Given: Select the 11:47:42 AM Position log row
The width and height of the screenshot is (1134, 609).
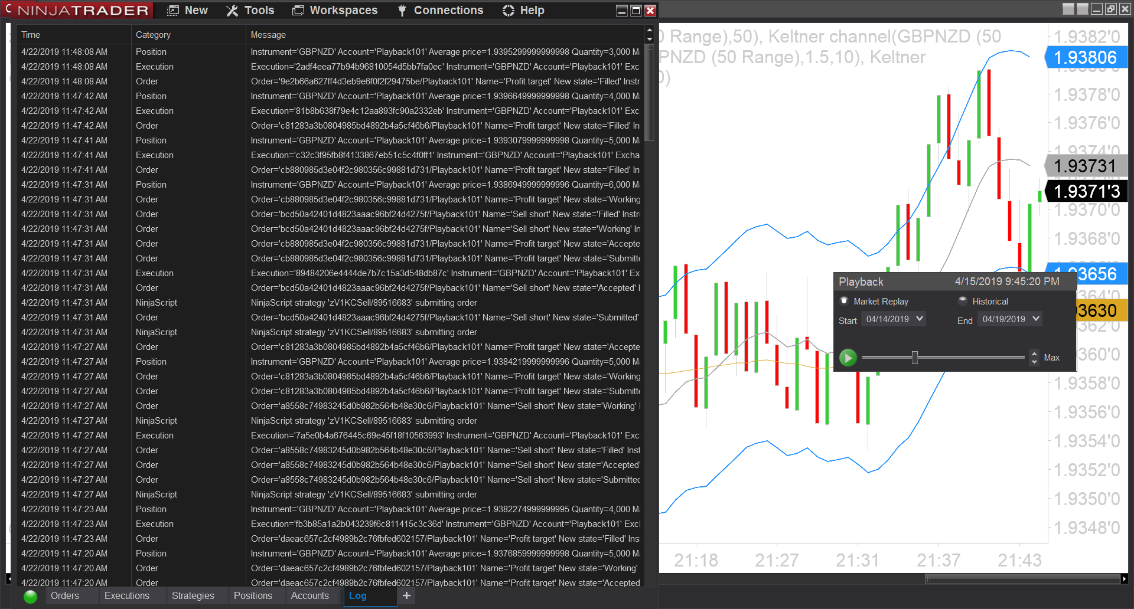Looking at the screenshot, I should click(x=330, y=96).
